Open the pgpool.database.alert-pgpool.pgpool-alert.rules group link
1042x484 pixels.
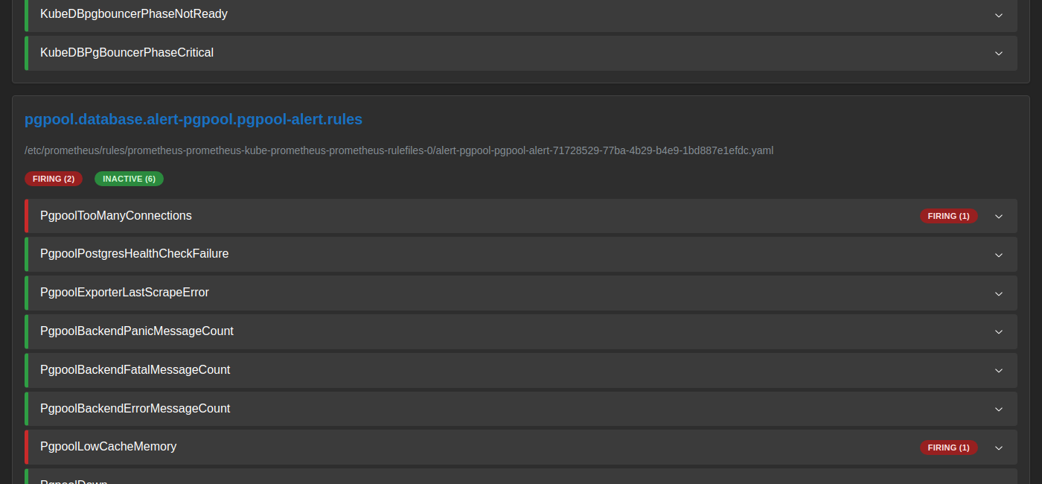(x=194, y=119)
